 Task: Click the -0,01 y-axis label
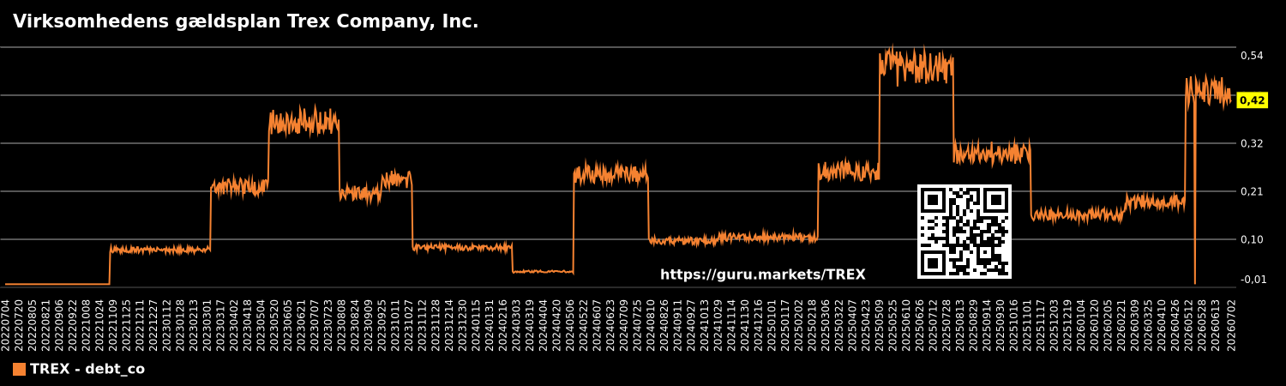click(x=1252, y=279)
